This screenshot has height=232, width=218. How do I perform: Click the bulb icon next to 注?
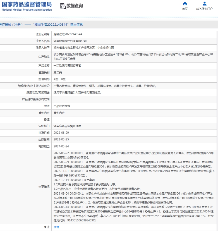point(45,227)
